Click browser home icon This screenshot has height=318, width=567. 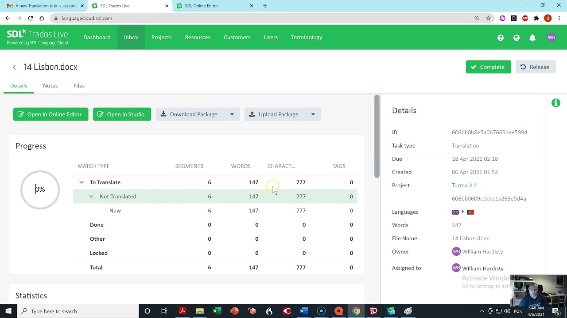(42, 18)
